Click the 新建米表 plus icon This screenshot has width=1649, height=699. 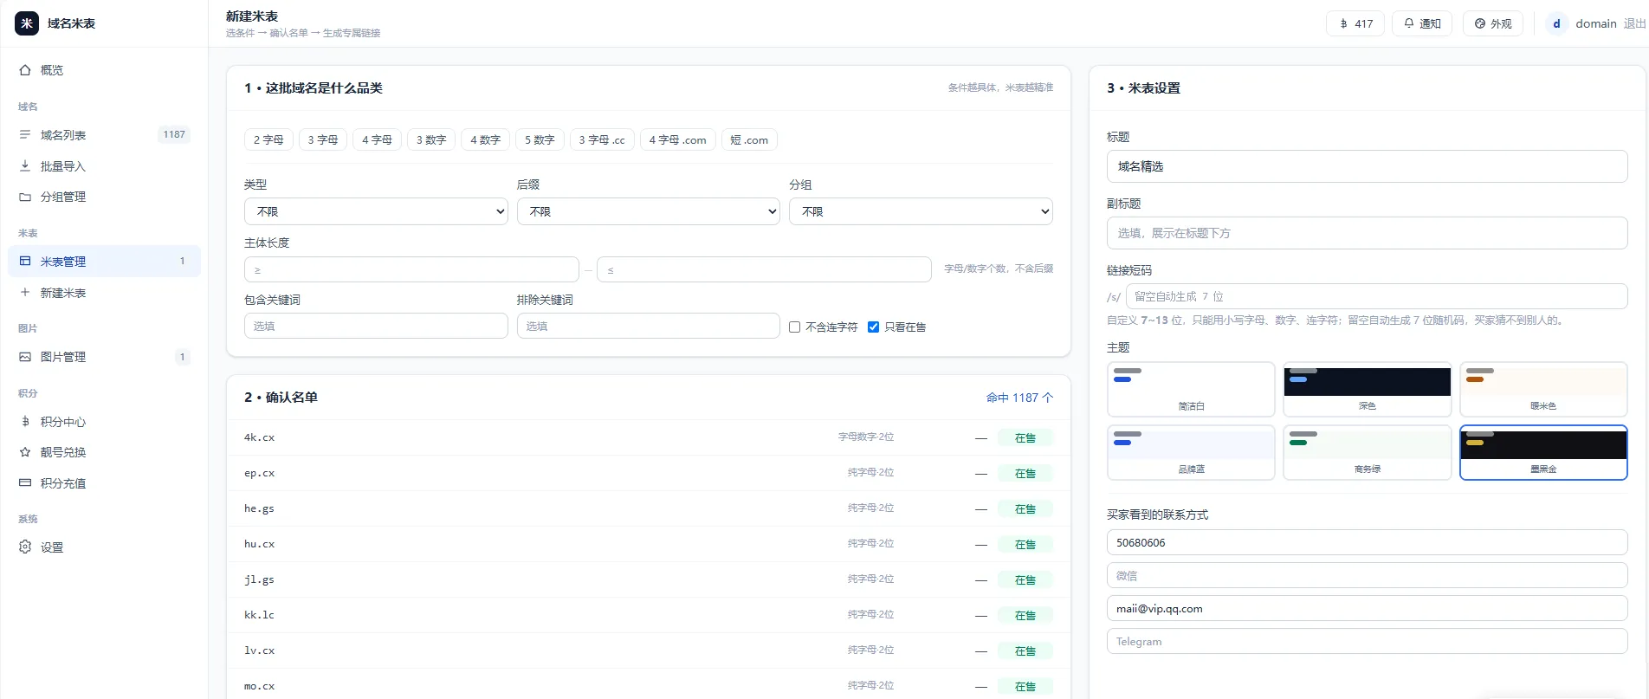point(25,293)
